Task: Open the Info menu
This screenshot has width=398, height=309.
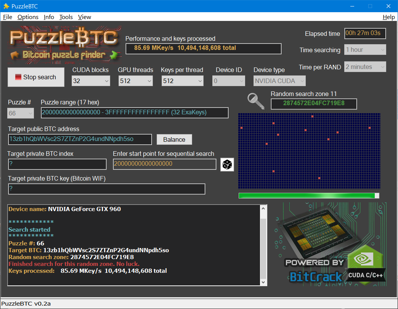Action: 49,17
